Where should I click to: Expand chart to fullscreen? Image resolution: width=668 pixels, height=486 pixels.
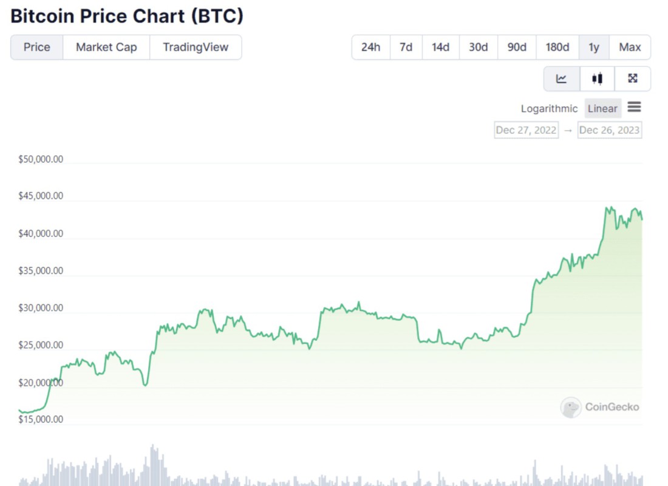coord(633,78)
